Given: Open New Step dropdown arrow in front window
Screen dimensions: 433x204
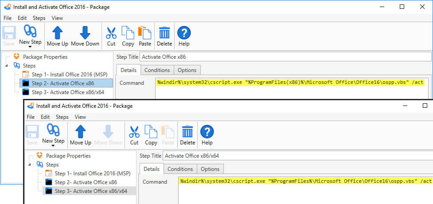Looking at the screenshot, I should pos(53,146).
